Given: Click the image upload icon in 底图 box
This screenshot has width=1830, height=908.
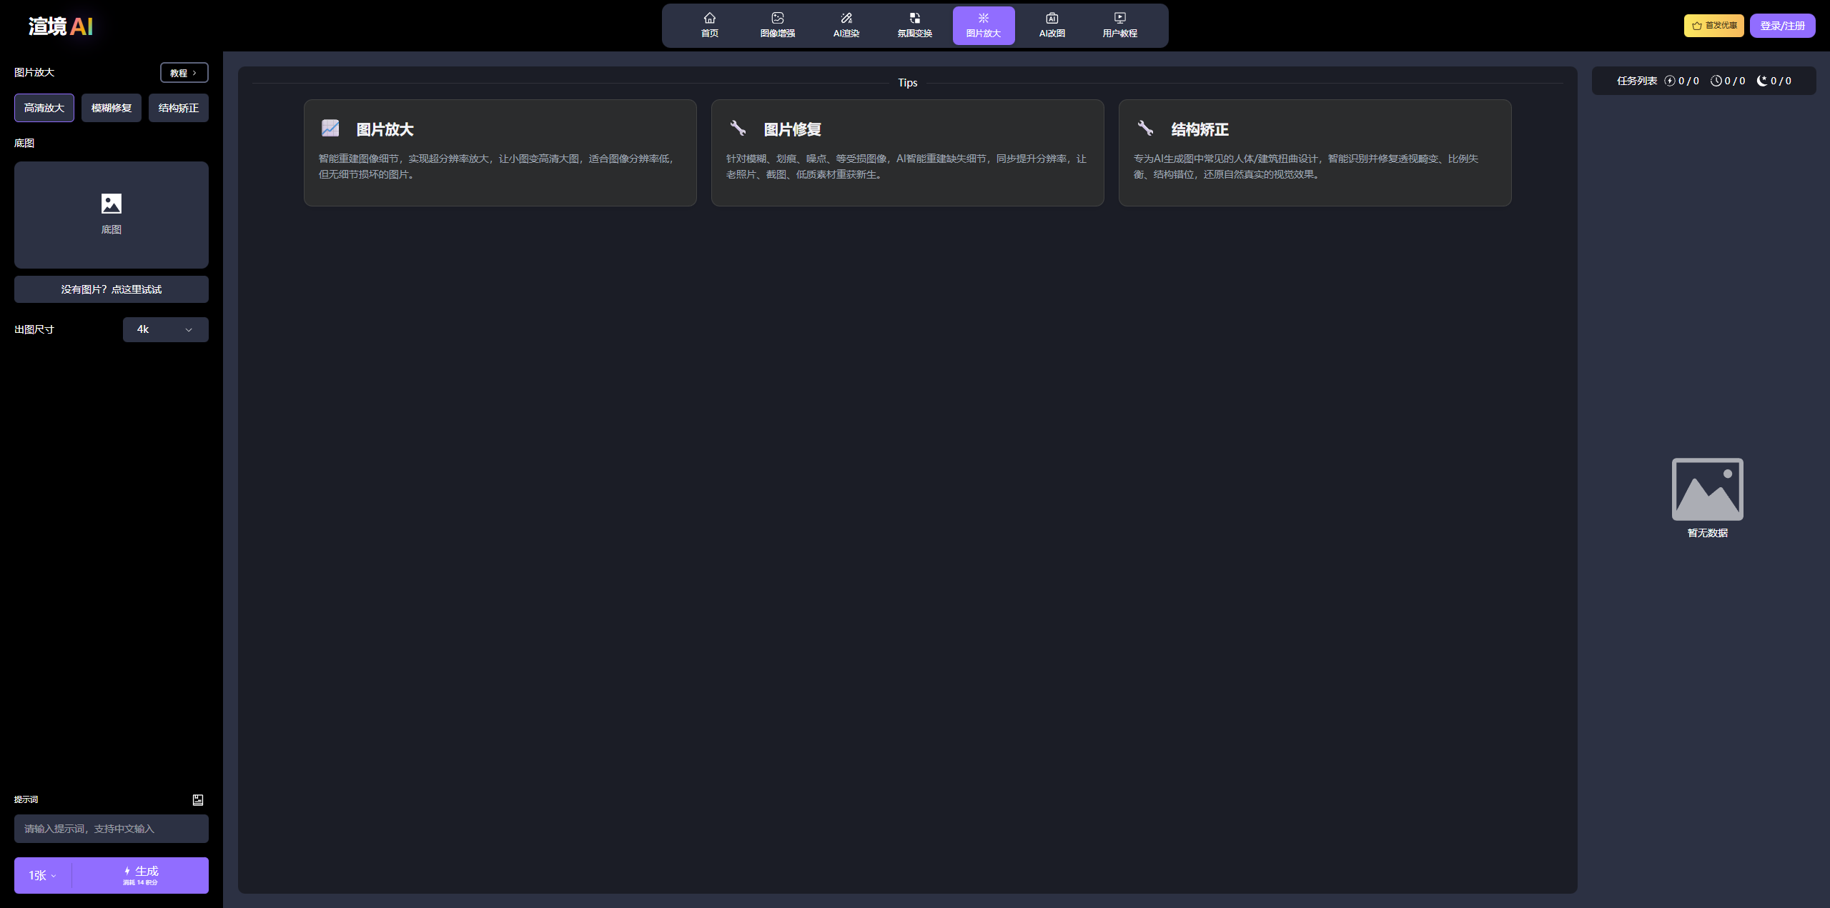Looking at the screenshot, I should pos(112,204).
